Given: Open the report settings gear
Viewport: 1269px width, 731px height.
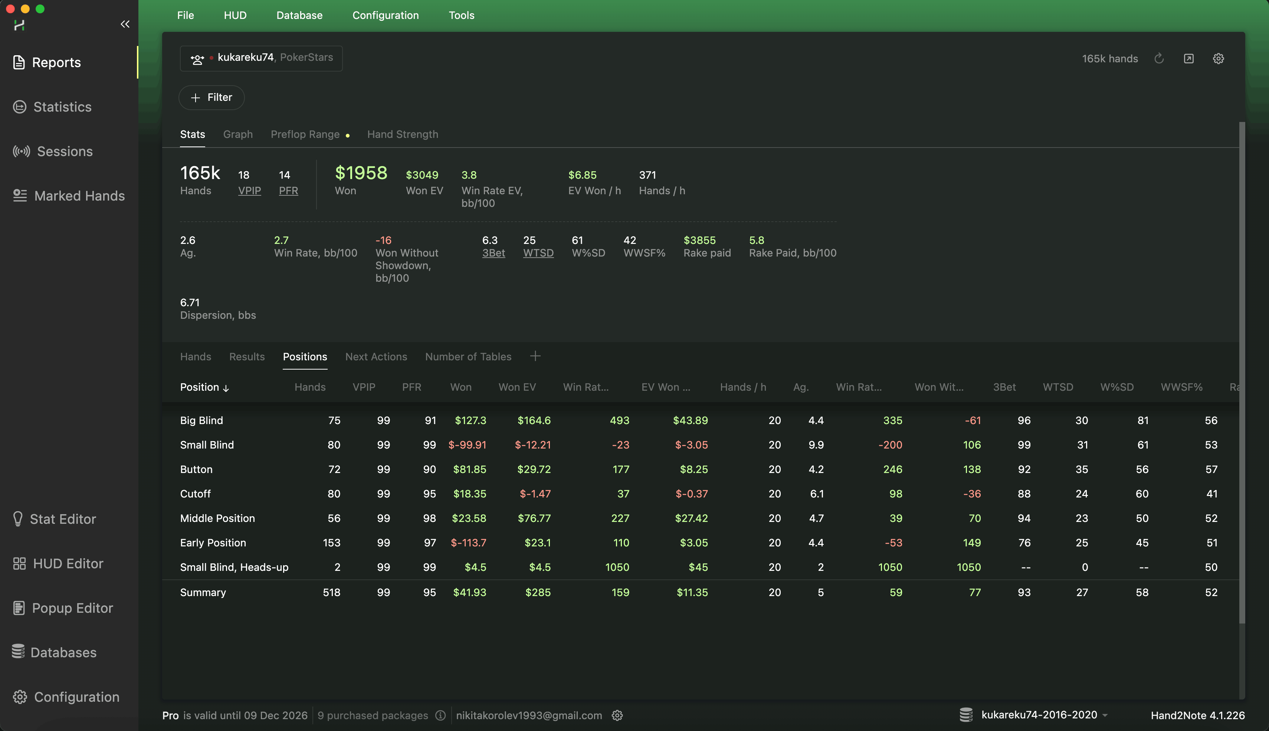Looking at the screenshot, I should tap(1218, 58).
